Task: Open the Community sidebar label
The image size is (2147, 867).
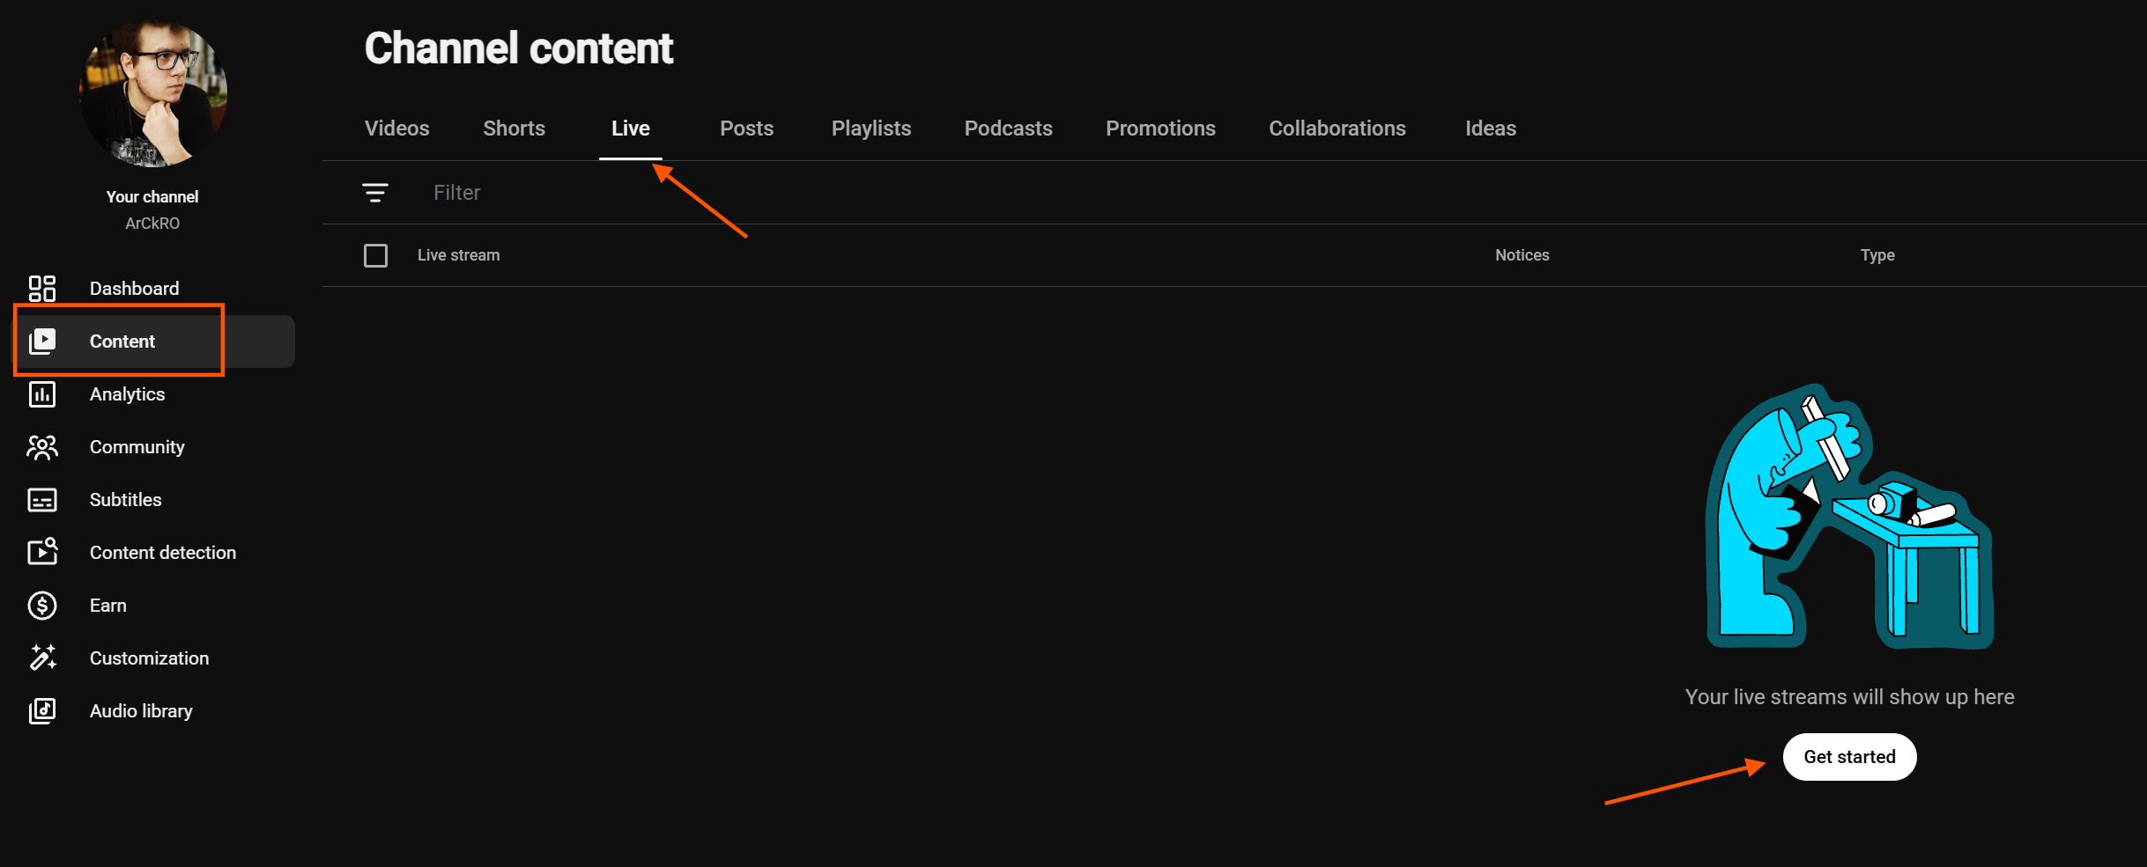Action: click(x=137, y=447)
